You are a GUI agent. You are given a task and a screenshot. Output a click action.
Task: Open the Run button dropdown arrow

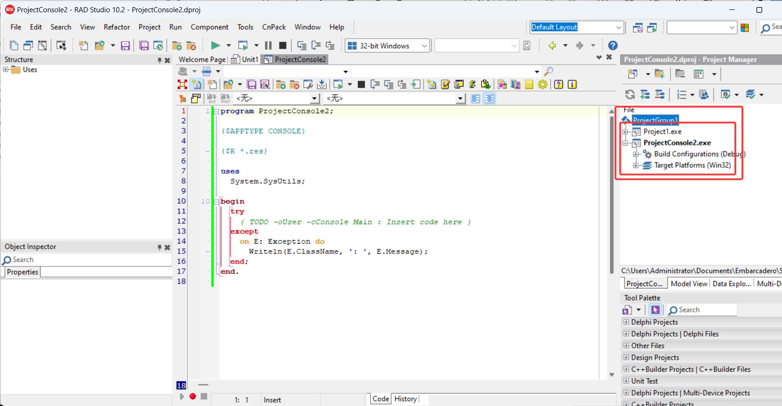(229, 45)
